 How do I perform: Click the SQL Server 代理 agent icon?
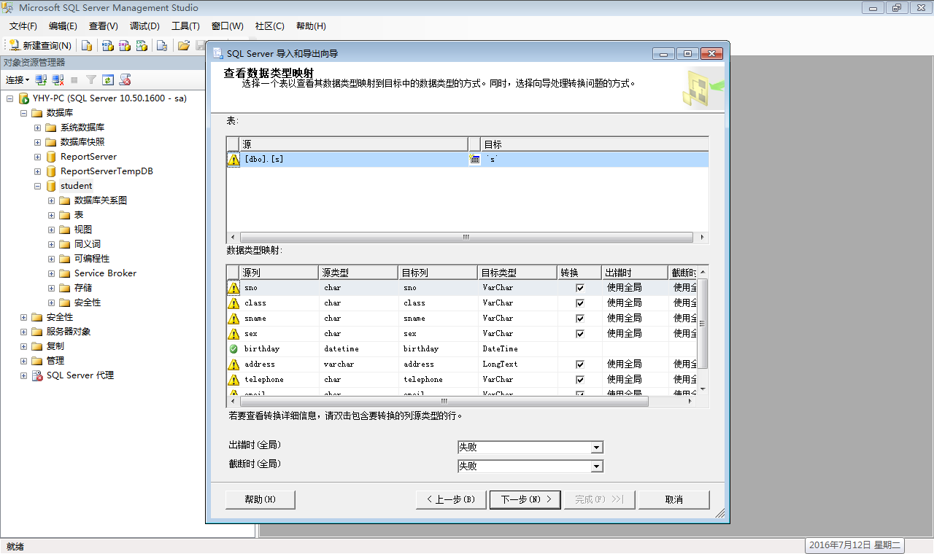click(37, 375)
